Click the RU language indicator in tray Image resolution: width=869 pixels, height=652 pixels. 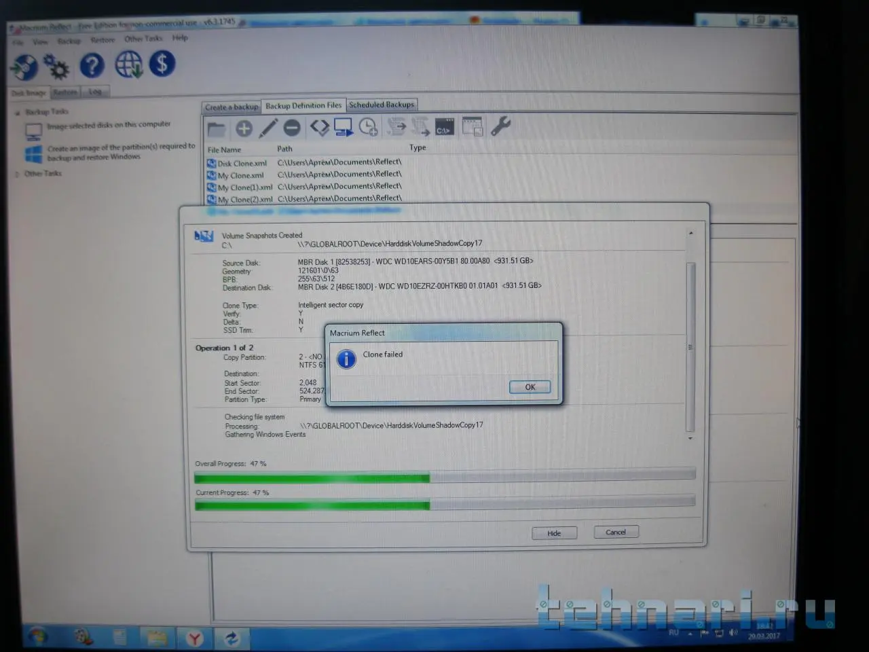click(673, 632)
